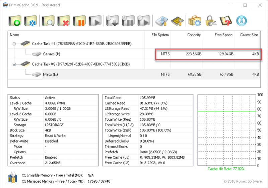Pause the cache task with orange pause icon
The height and width of the screenshot is (188, 268).
coord(79,21)
